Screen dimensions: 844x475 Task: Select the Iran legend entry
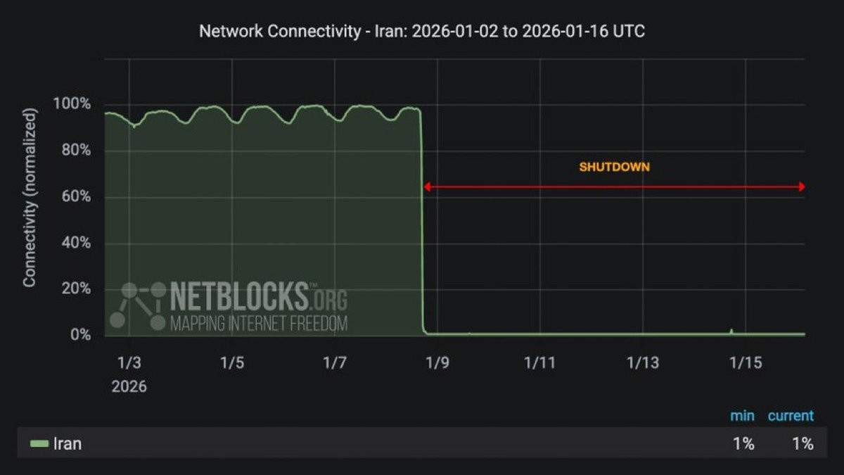coord(56,444)
